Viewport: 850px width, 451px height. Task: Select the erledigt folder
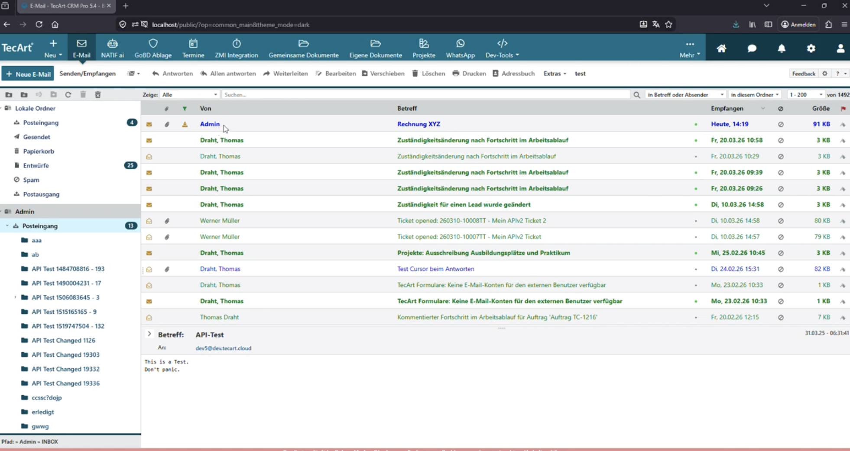pos(42,412)
